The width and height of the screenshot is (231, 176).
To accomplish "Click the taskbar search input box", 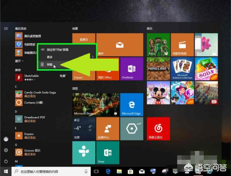I will (50, 171).
